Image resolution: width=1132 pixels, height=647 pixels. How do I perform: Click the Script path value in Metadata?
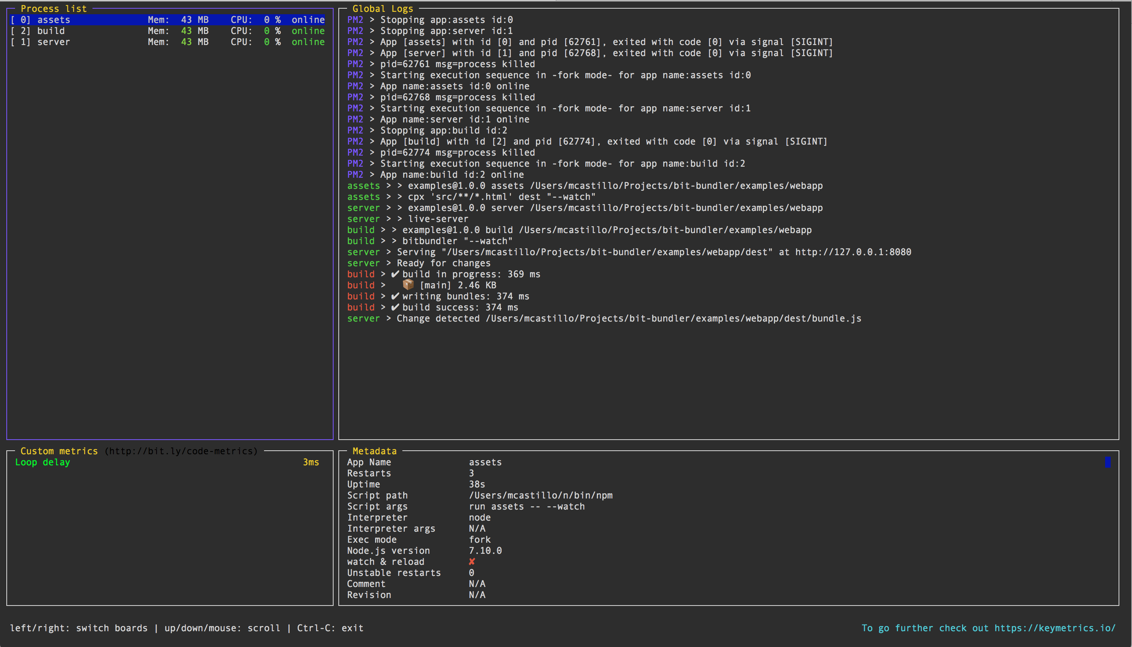[x=540, y=495]
